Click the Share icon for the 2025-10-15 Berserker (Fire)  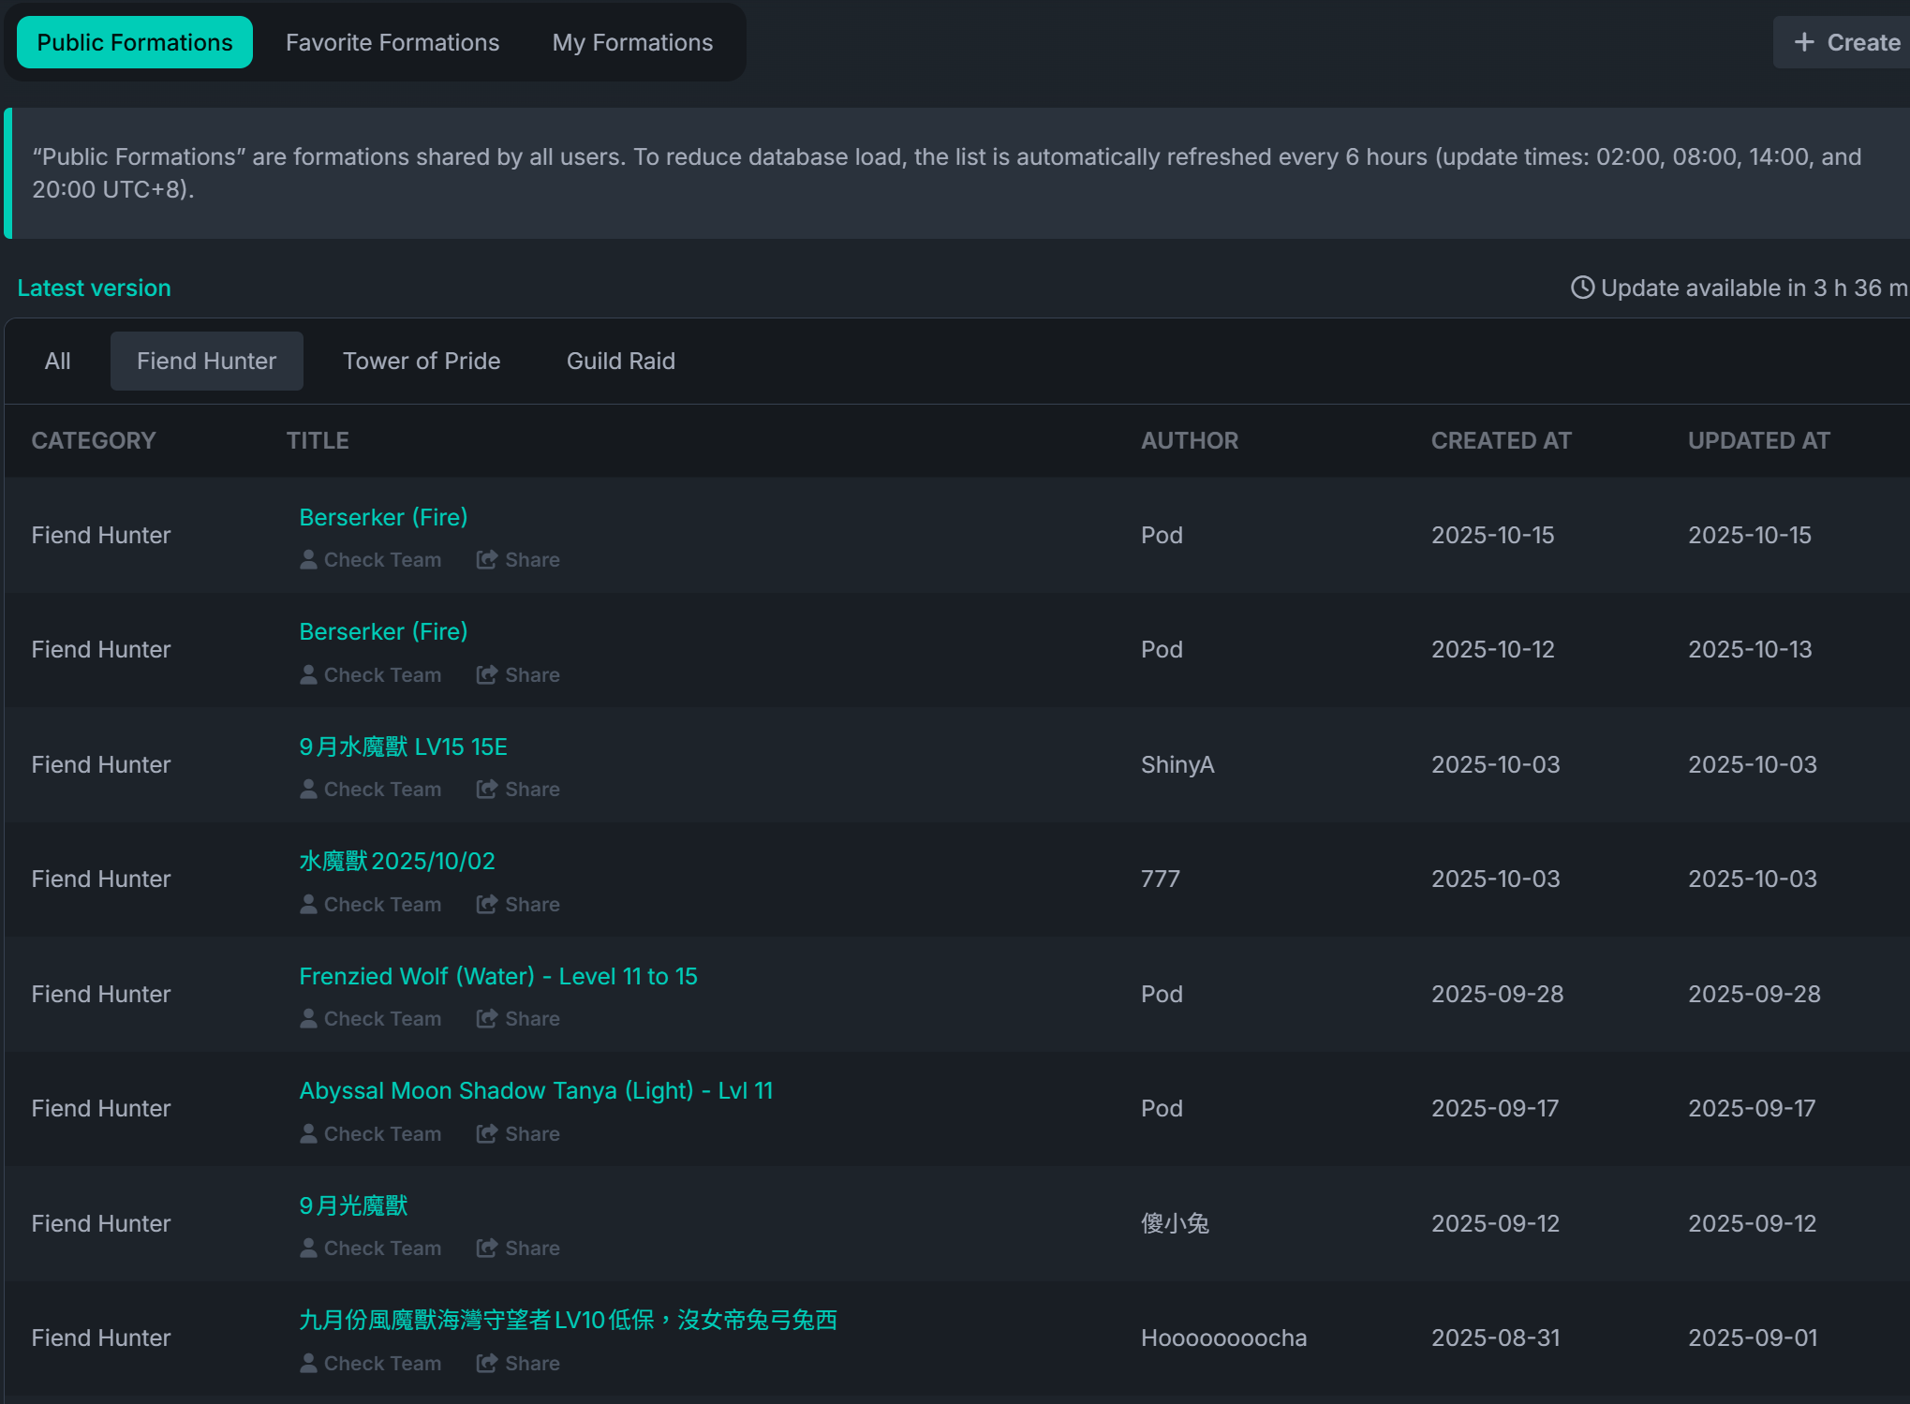point(486,559)
